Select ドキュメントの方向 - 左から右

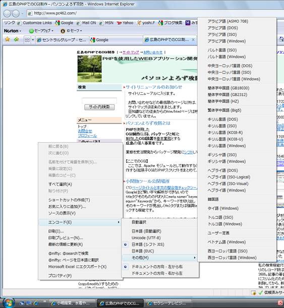pyautogui.click(x=160, y=267)
